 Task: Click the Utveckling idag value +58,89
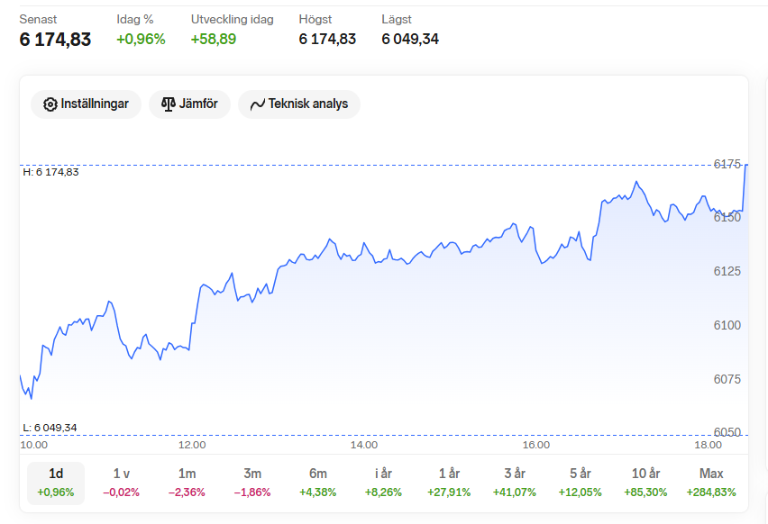[214, 39]
